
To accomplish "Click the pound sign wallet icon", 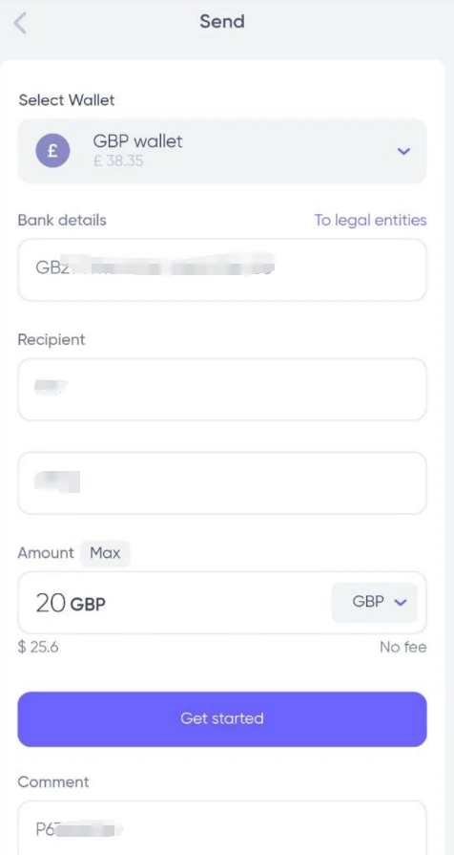I will [x=52, y=151].
